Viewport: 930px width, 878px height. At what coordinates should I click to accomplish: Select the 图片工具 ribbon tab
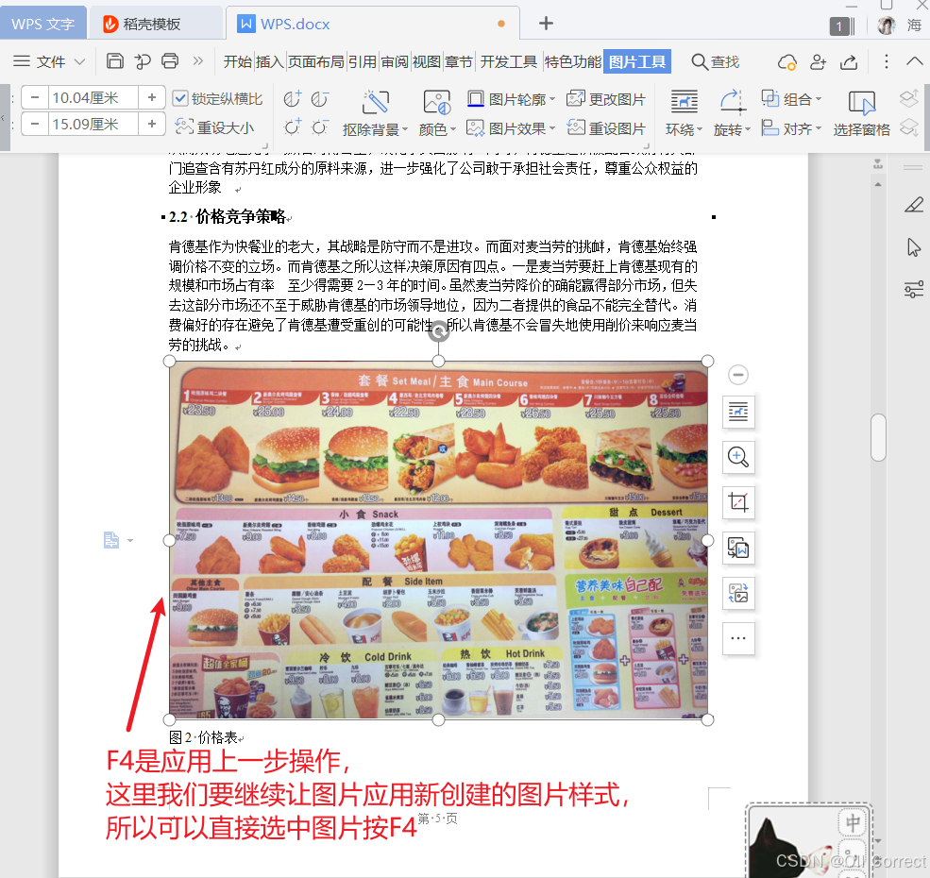[x=637, y=61]
